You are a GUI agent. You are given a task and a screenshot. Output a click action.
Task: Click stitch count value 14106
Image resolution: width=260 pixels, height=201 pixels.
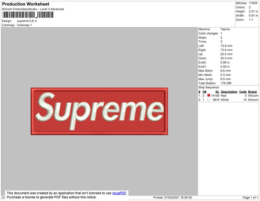coord(215,96)
